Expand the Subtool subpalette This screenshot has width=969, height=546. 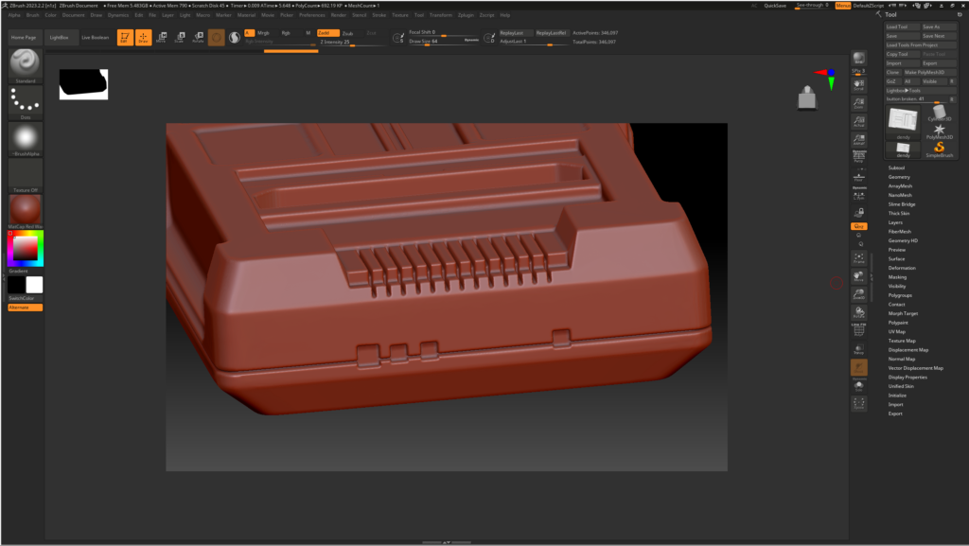click(x=895, y=167)
